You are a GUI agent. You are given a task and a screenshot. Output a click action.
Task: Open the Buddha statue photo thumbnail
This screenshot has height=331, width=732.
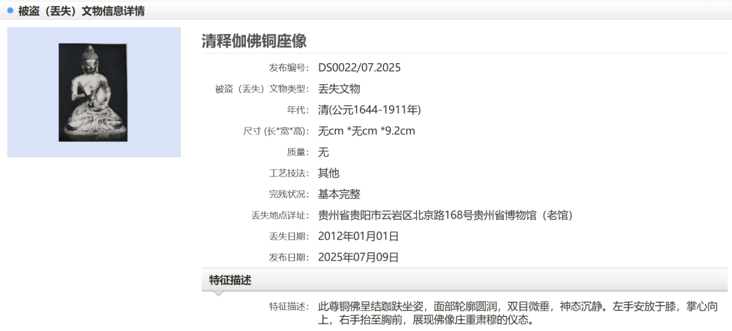tap(93, 92)
